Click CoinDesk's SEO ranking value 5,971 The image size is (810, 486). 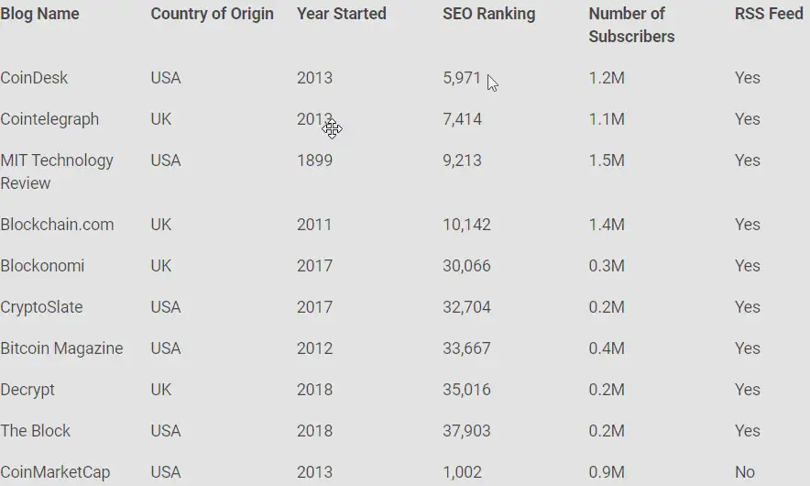coord(461,78)
